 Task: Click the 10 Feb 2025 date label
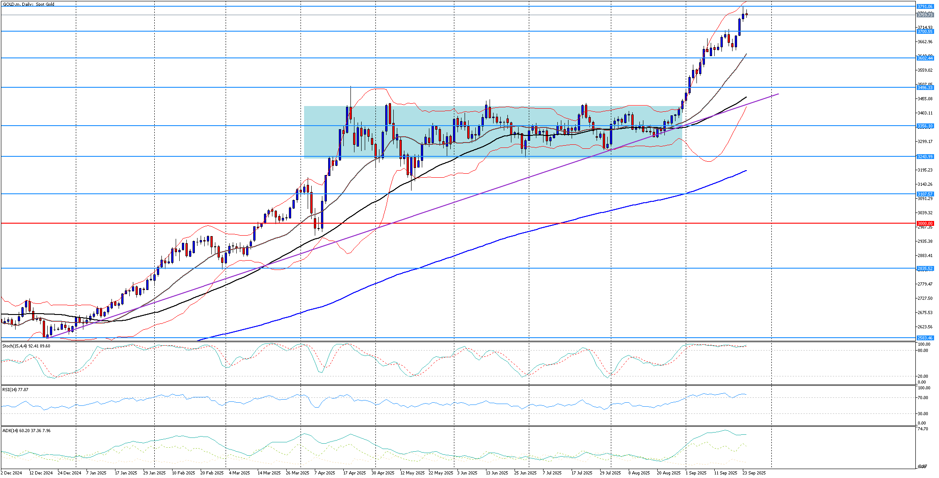pyautogui.click(x=183, y=473)
